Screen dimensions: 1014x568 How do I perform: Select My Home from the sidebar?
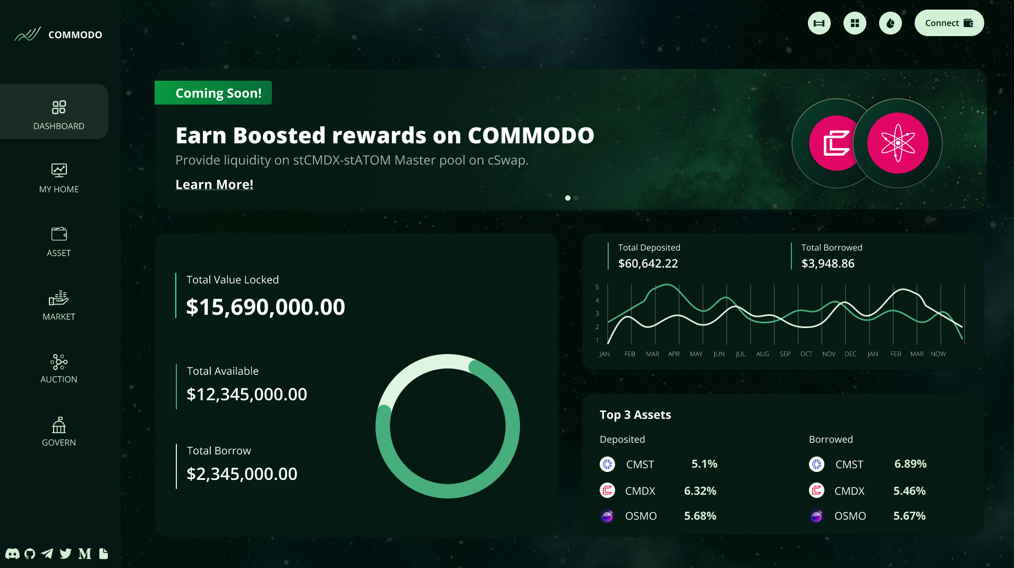[58, 178]
